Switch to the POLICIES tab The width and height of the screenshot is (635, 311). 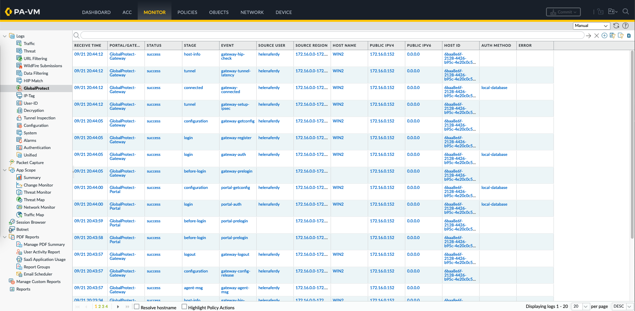tap(187, 12)
